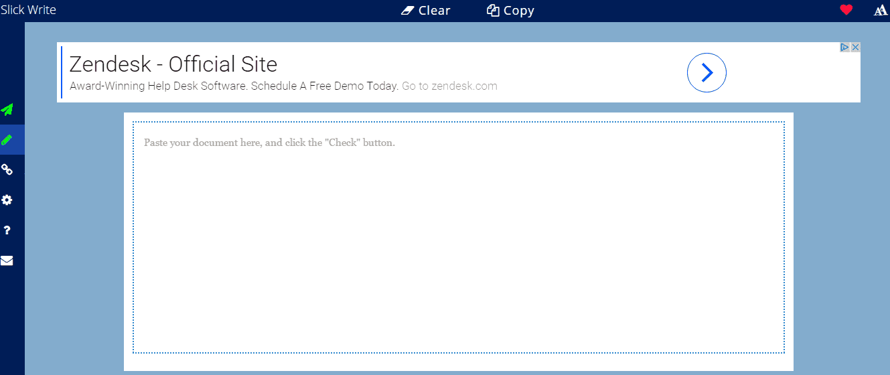Open help with the question mark icon

(7, 230)
